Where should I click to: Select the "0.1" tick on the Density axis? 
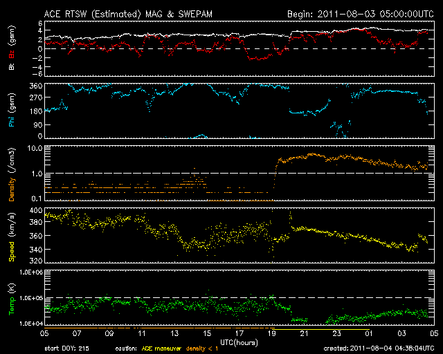(37, 198)
